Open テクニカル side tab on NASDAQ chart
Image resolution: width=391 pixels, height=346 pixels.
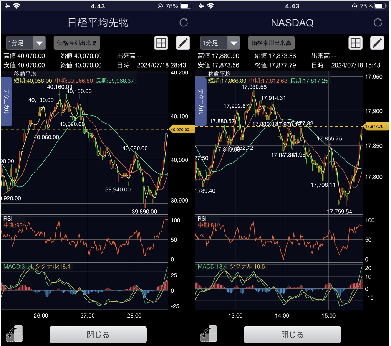pos(200,102)
